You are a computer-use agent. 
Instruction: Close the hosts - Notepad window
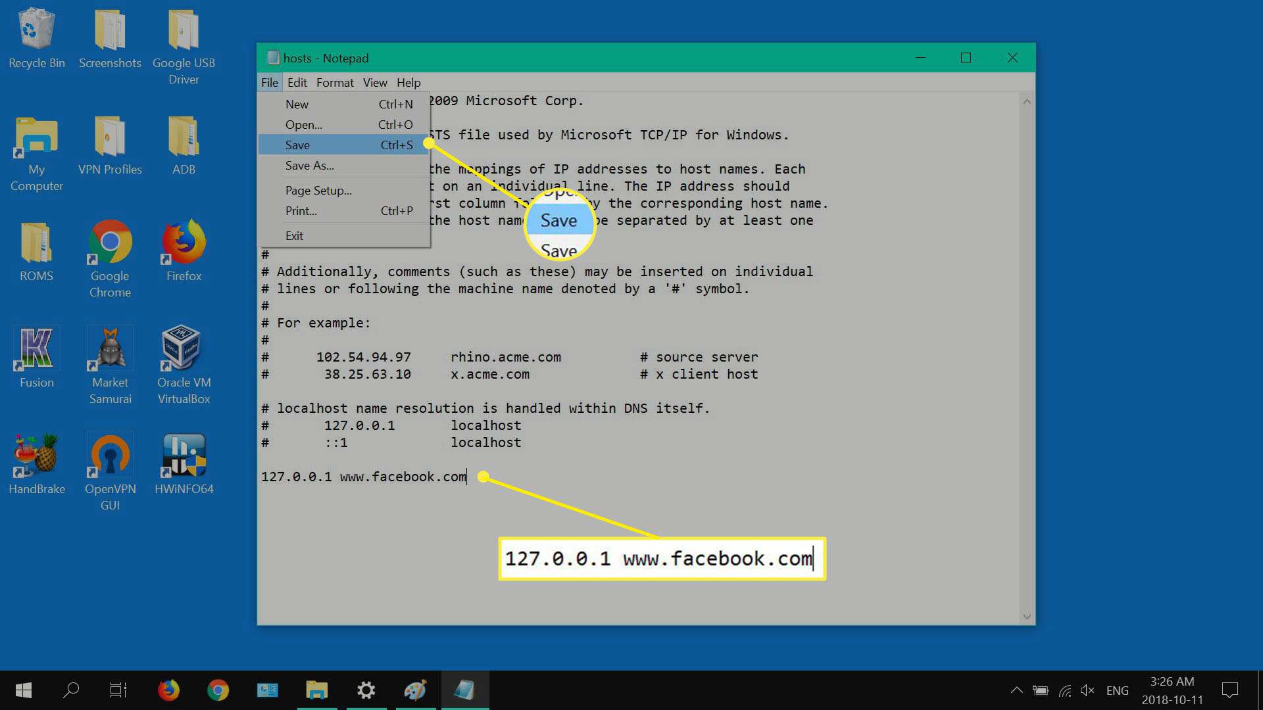[1012, 58]
